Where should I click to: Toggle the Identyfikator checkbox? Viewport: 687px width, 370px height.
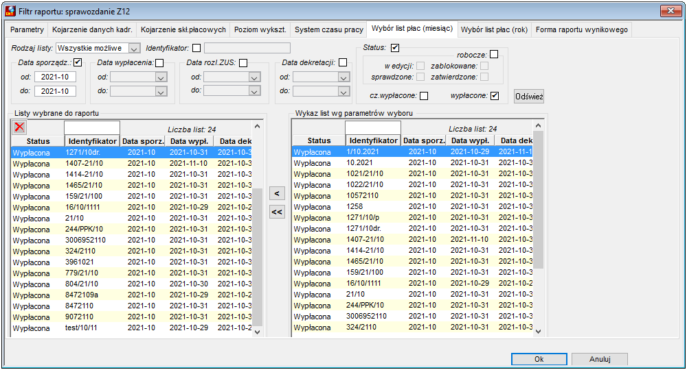(x=196, y=48)
